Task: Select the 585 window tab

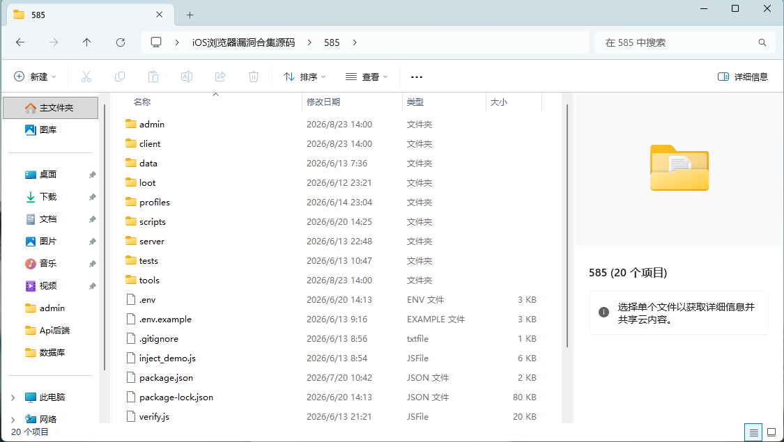Action: (90, 15)
